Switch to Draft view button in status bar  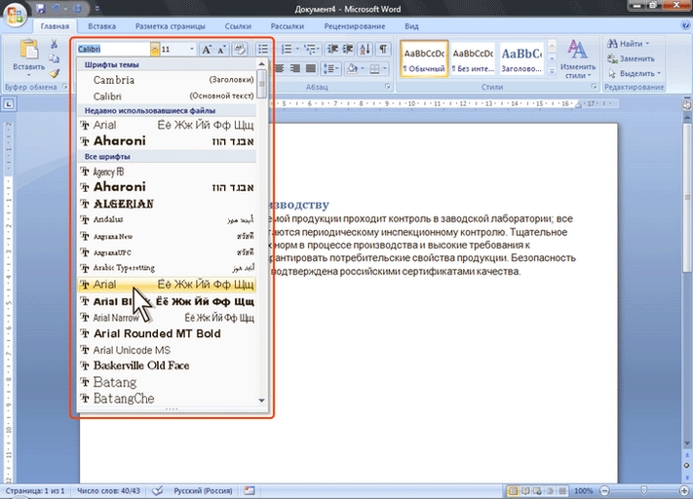[562, 491]
